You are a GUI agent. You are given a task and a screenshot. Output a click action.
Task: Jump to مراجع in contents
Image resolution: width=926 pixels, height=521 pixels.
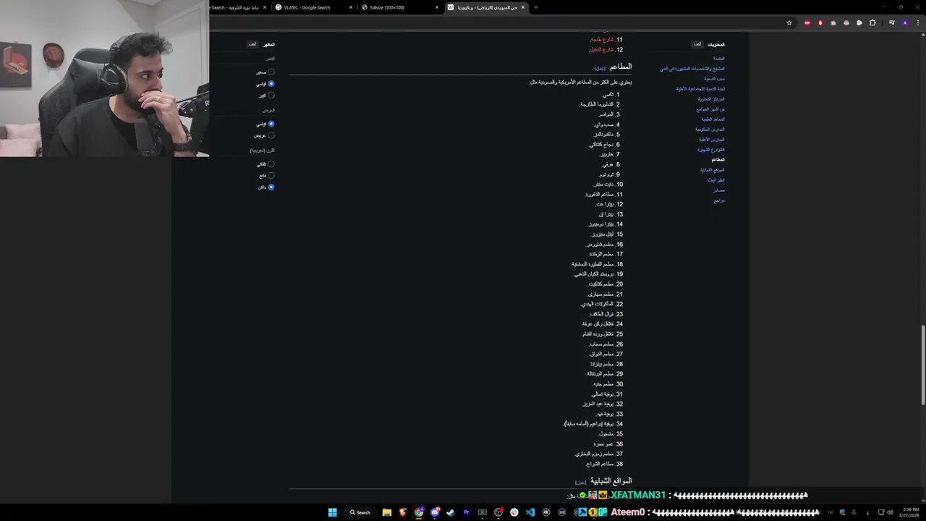point(719,200)
